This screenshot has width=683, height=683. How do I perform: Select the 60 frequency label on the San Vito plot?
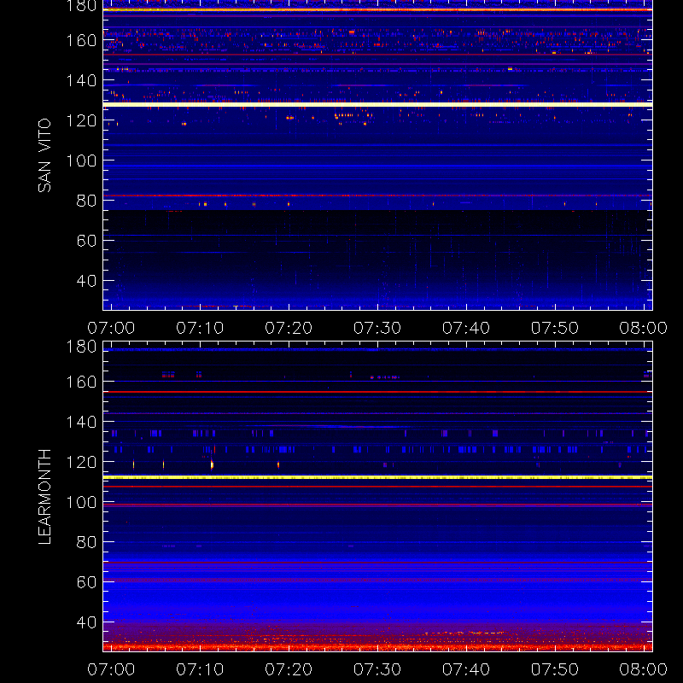[x=87, y=241]
